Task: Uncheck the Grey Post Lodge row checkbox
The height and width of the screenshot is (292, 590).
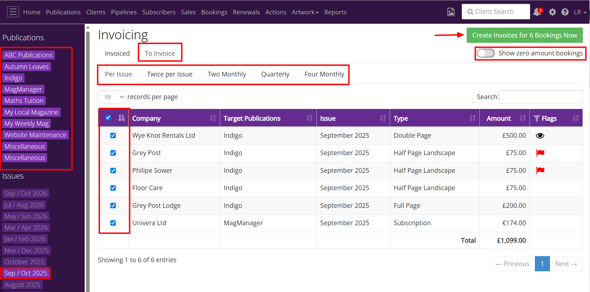Action: click(x=113, y=206)
